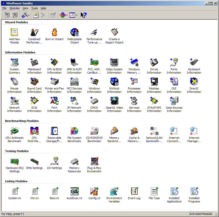Open DMA Settings module
This screenshot has width=219, height=217.
(x=34, y=163)
